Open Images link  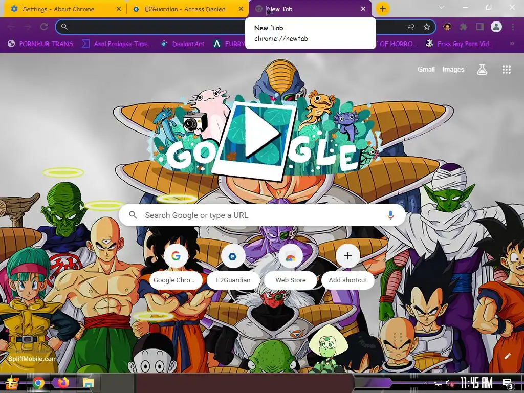453,69
